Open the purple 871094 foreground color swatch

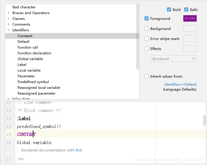click(x=190, y=18)
